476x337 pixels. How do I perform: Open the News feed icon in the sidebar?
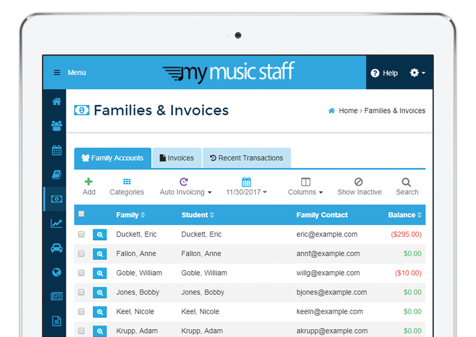point(55,296)
